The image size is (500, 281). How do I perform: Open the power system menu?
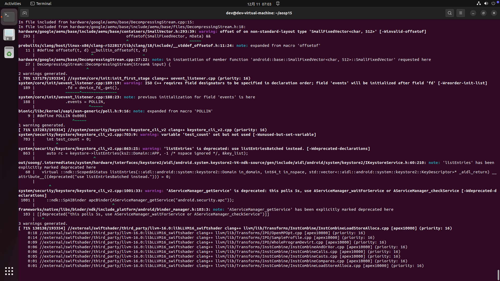[493, 4]
